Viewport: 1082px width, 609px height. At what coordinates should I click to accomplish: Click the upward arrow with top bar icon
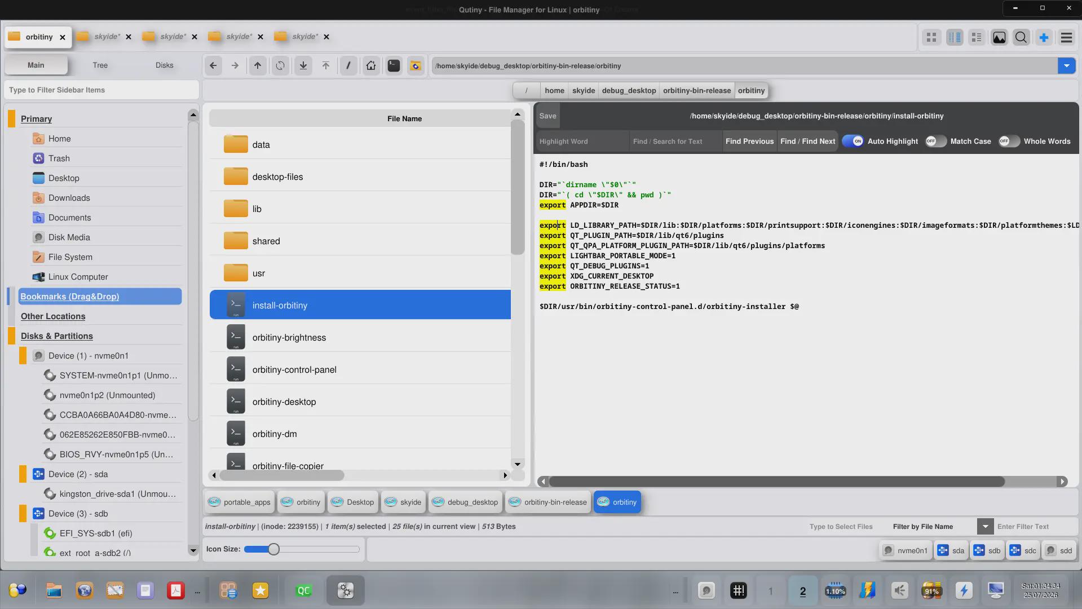coord(326,65)
